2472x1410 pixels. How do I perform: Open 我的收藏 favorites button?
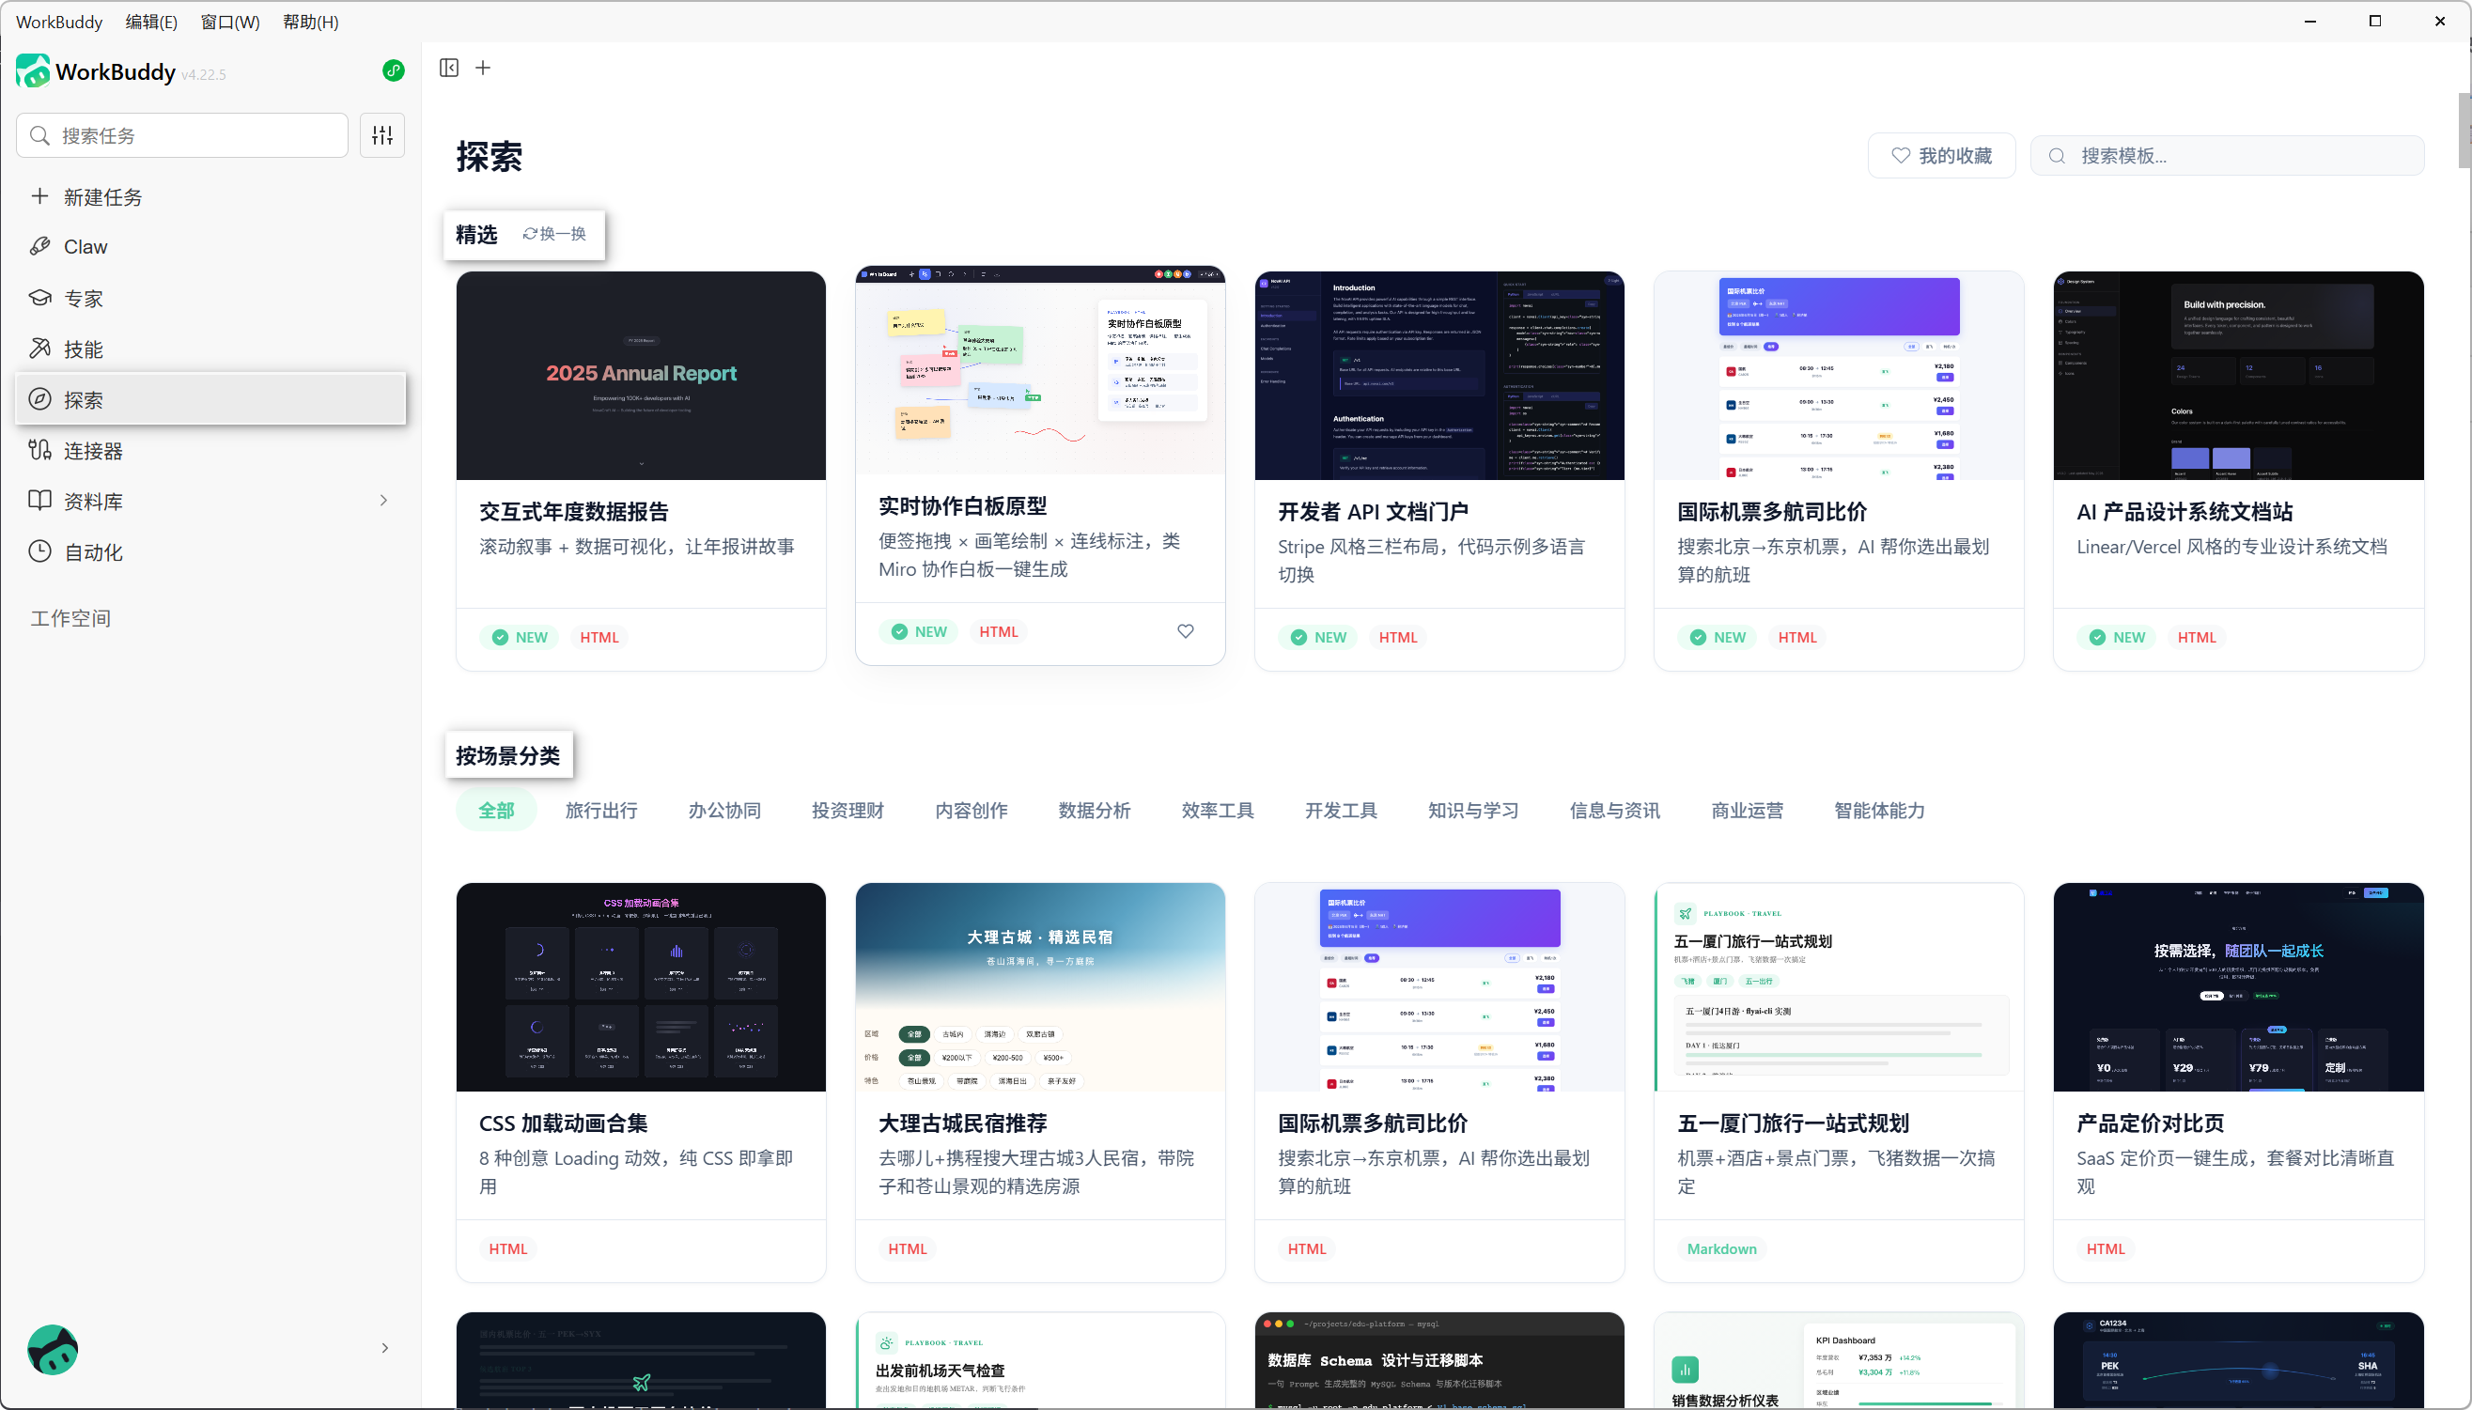[1941, 156]
